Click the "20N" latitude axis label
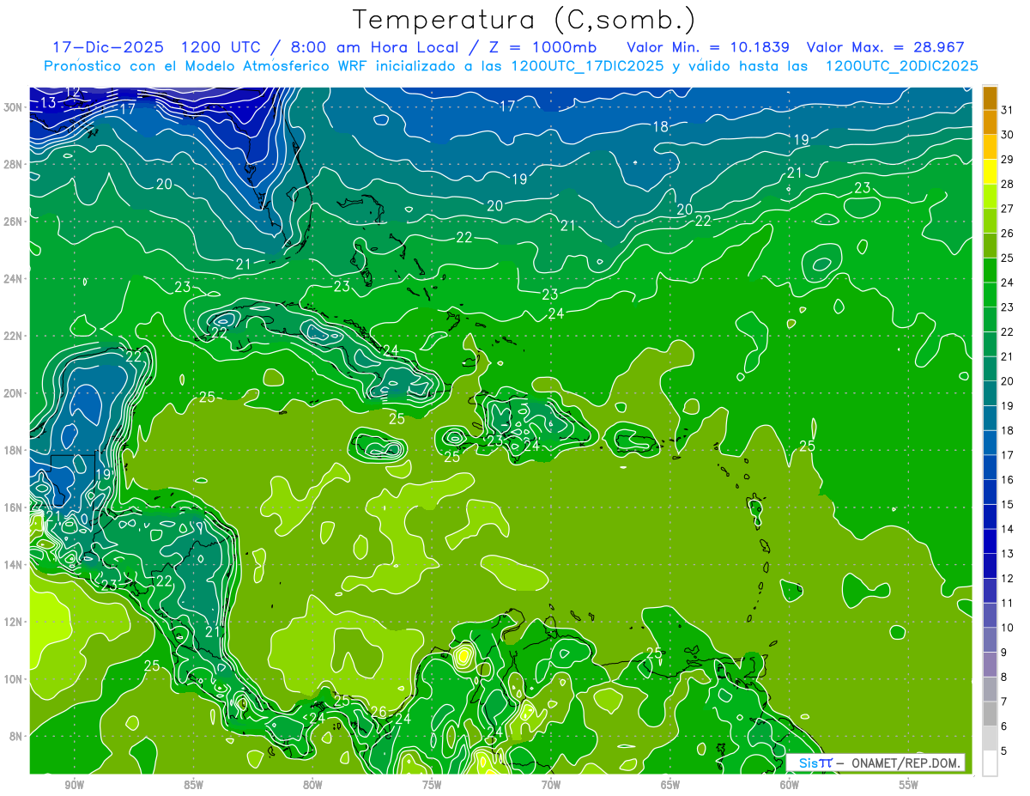The image size is (1030, 796). [x=14, y=393]
